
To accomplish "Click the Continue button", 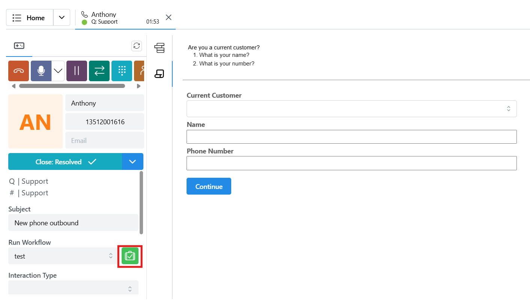I will coord(209,186).
